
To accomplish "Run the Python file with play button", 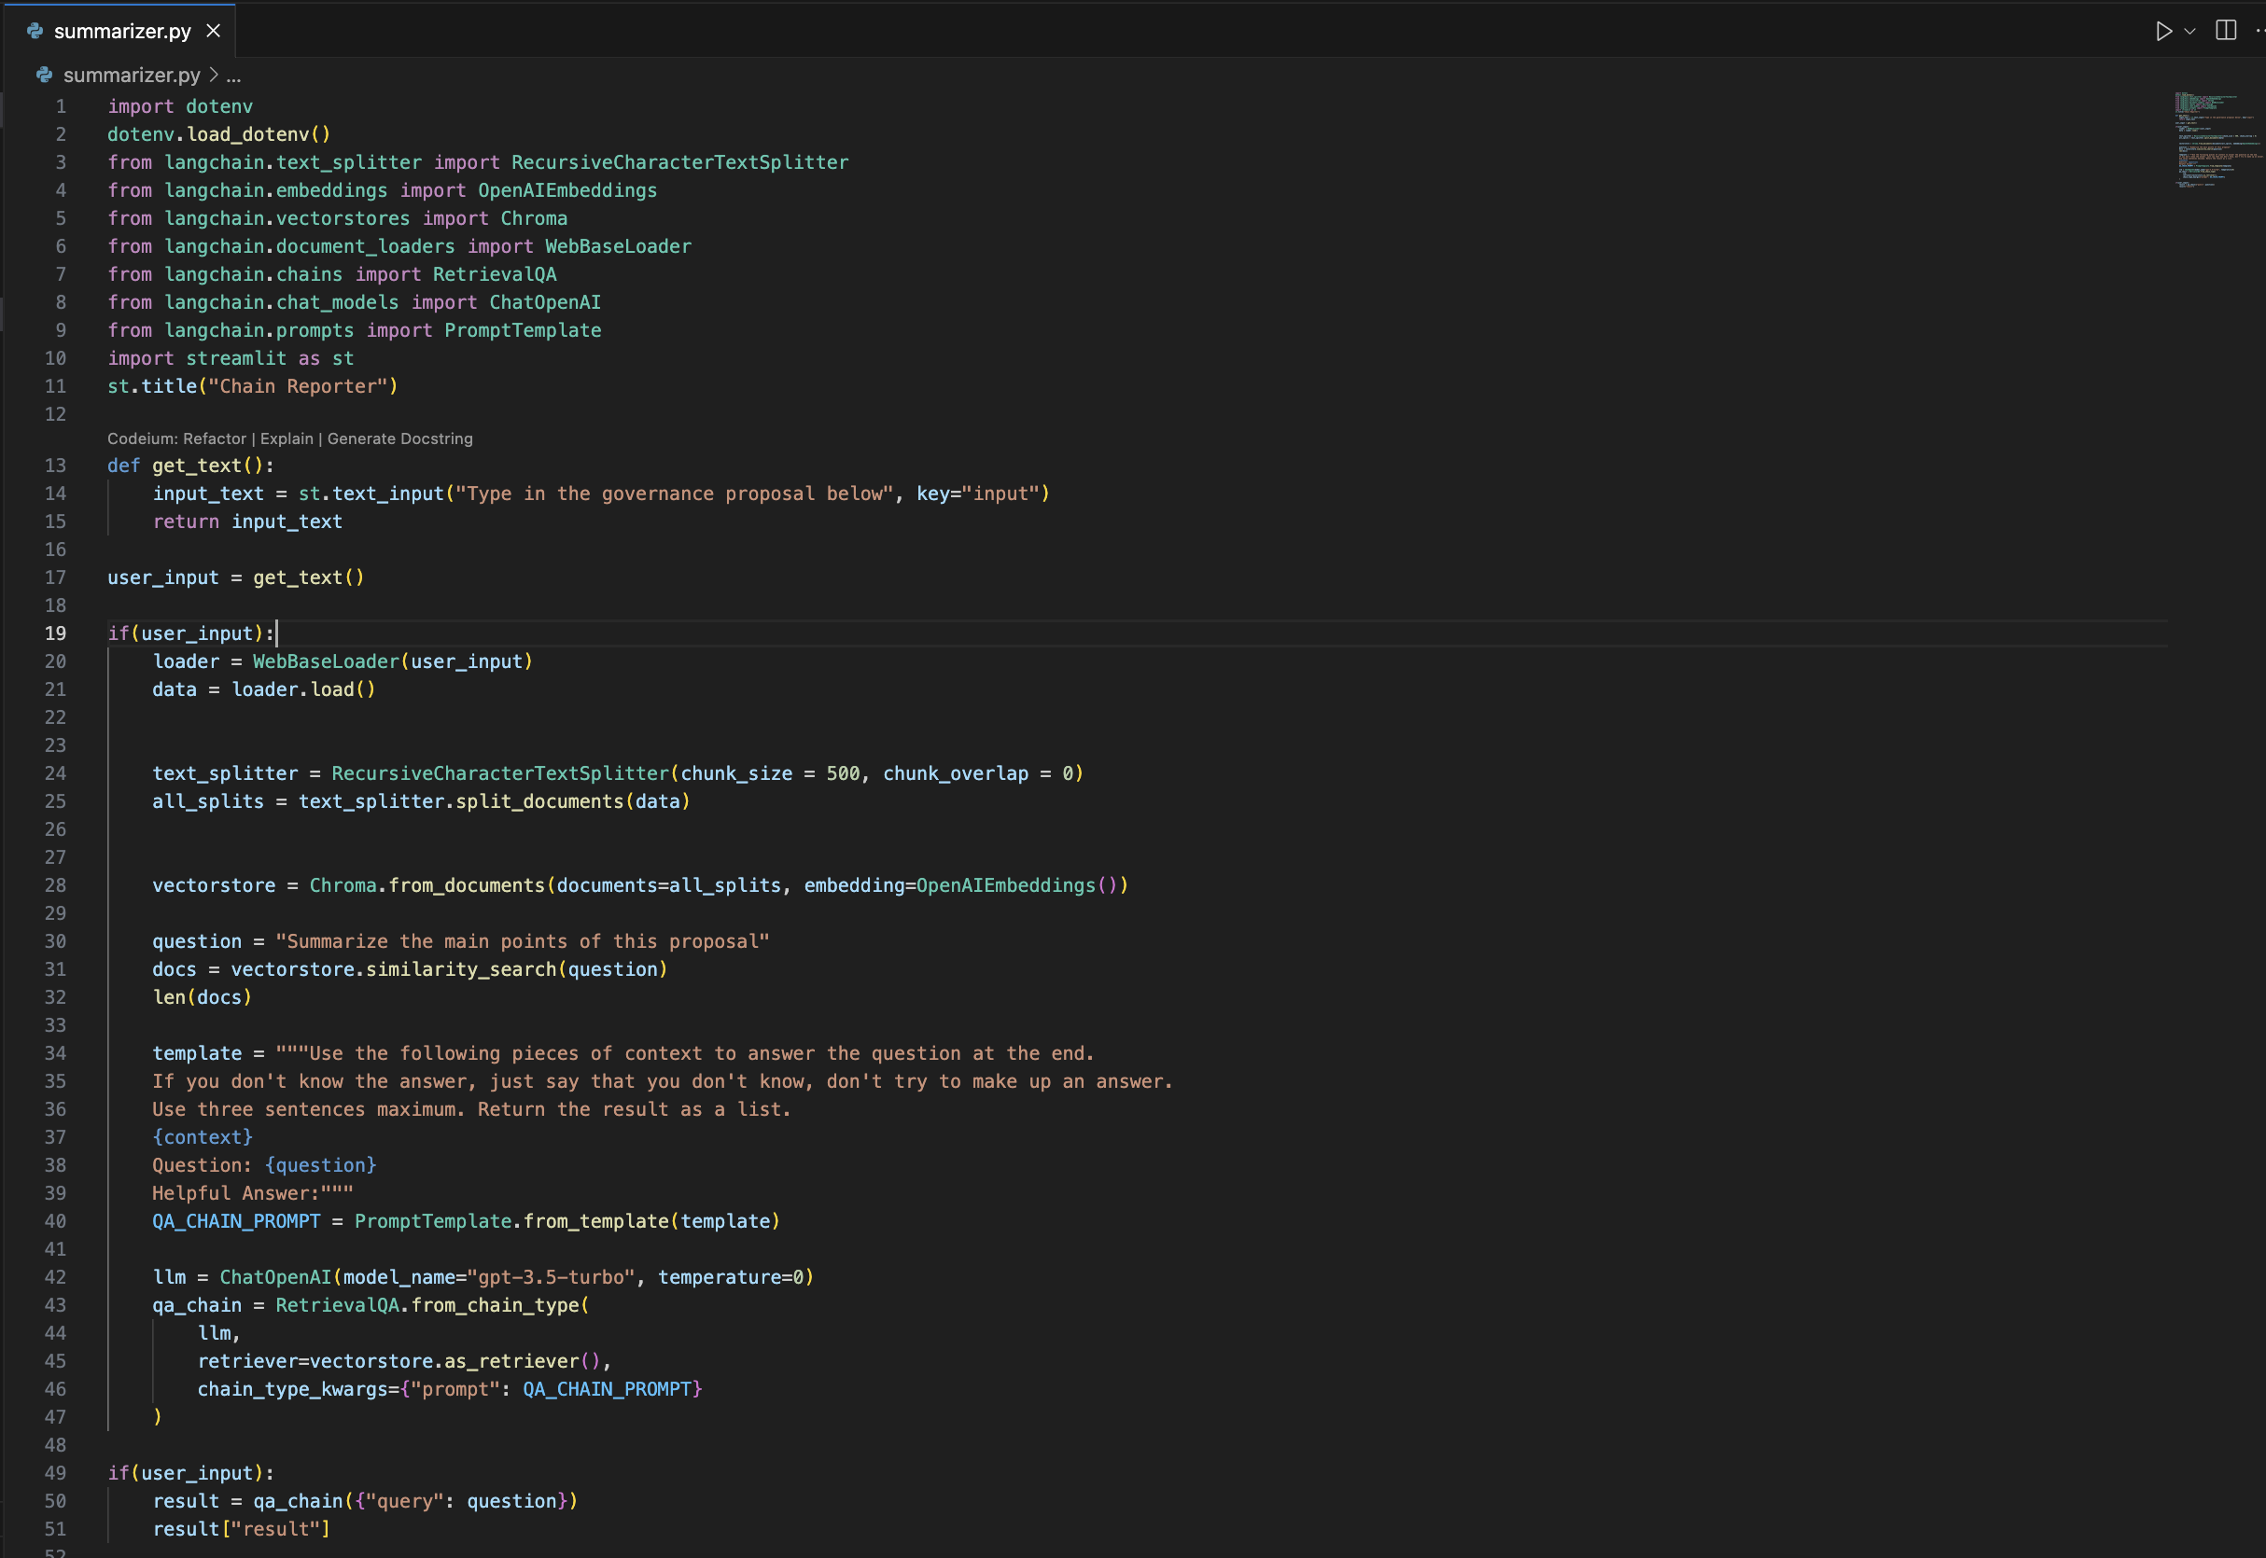I will tap(2163, 31).
